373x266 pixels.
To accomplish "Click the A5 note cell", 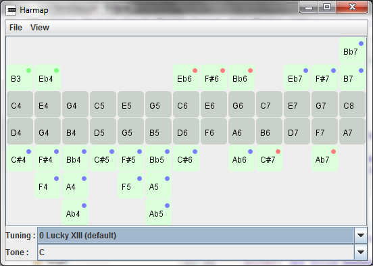I will [158, 186].
